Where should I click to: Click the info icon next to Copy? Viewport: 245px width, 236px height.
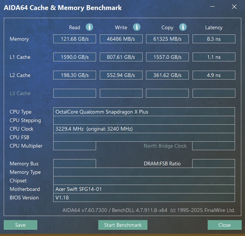tap(183, 27)
